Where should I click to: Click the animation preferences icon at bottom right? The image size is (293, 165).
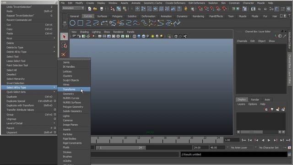289,148
